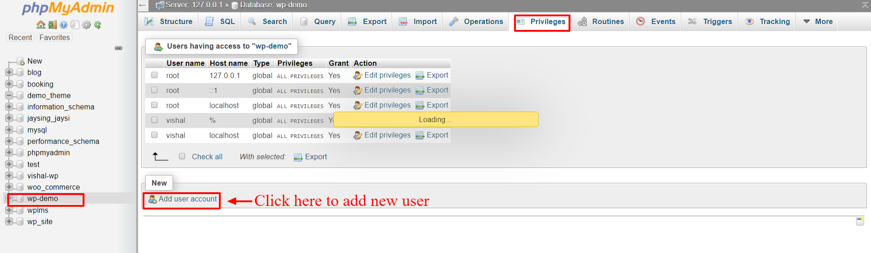Go to the Operations tab
Screen dimensions: 871x253
(476, 22)
